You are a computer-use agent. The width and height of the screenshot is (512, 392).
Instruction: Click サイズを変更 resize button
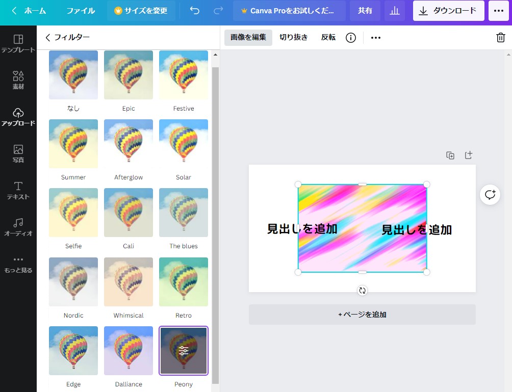[141, 11]
